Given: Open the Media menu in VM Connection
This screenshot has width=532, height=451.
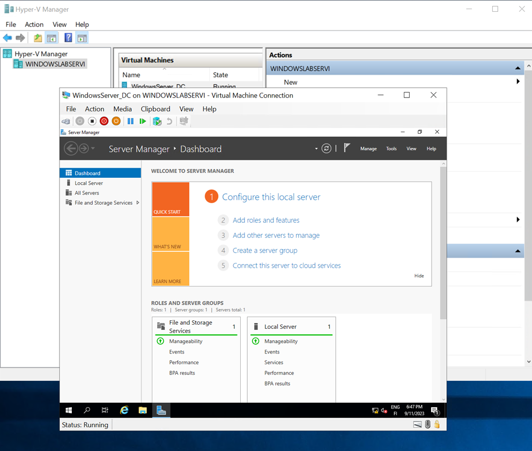Looking at the screenshot, I should point(122,109).
